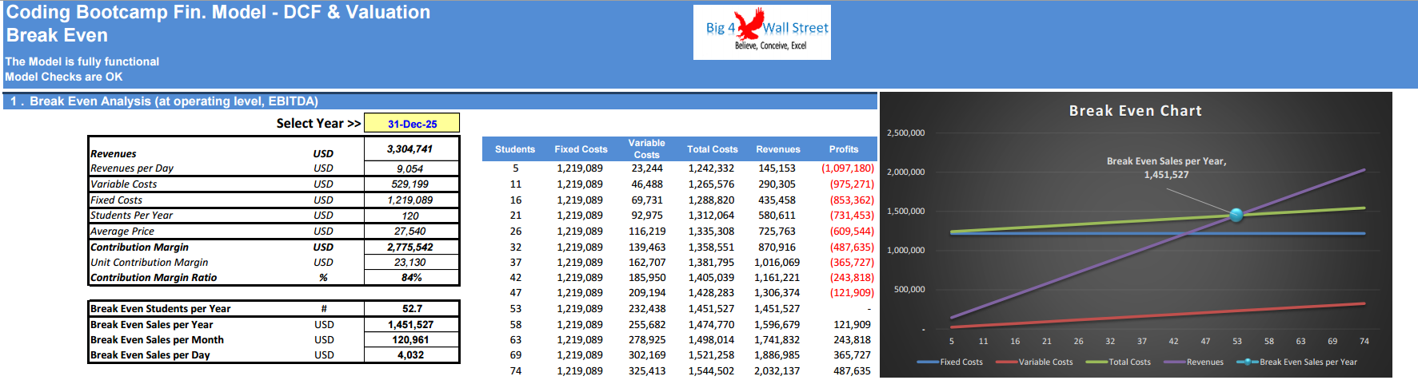The image size is (1418, 388).
Task: Click Break Even Sales per Day 4,032
Action: click(x=412, y=355)
